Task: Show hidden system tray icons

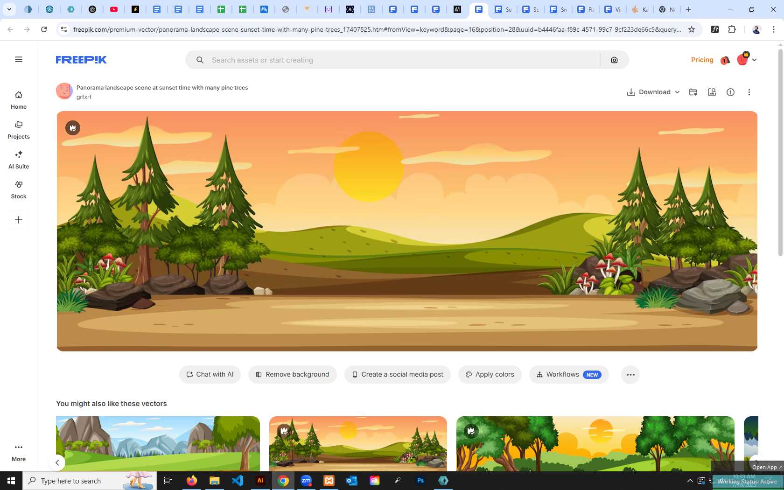Action: (690, 481)
